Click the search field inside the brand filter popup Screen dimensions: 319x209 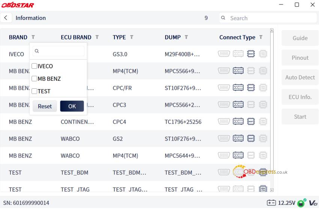(59, 51)
